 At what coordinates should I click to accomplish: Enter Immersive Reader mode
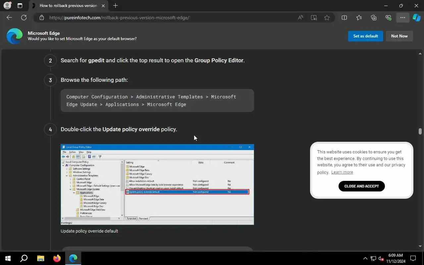314,18
